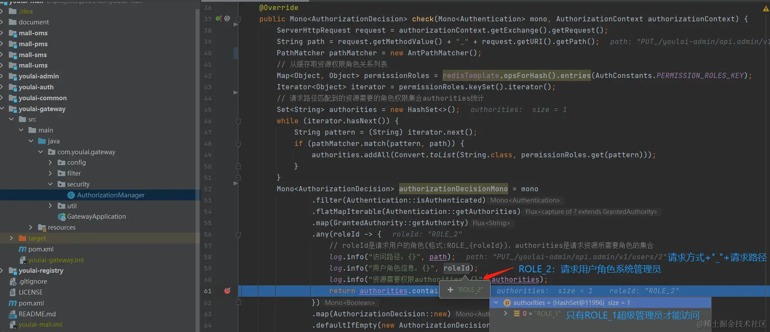This screenshot has height=332, width=770.
Task: Fold the while loop at line 46
Action: tap(238, 121)
